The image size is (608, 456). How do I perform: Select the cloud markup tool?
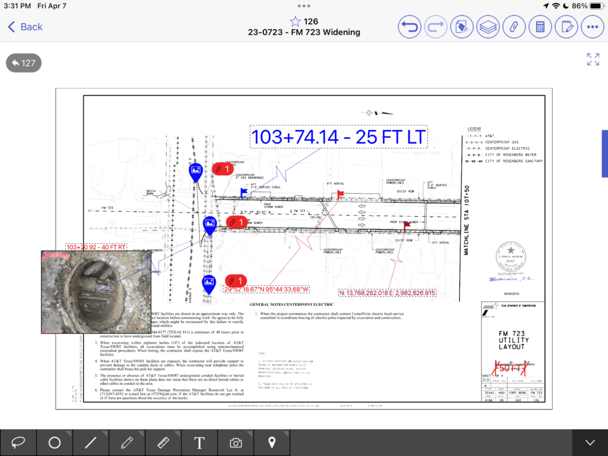[18, 442]
